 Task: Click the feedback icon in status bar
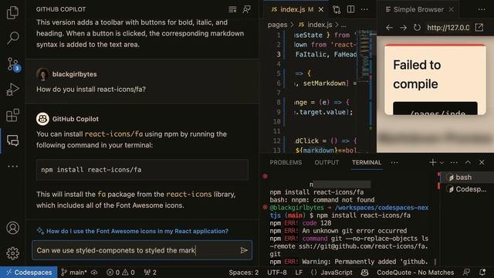pos(466,273)
